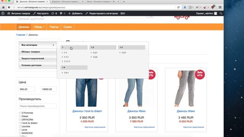
Task: Open 'Обзоры товаров' sidebar item
Action: (38, 52)
